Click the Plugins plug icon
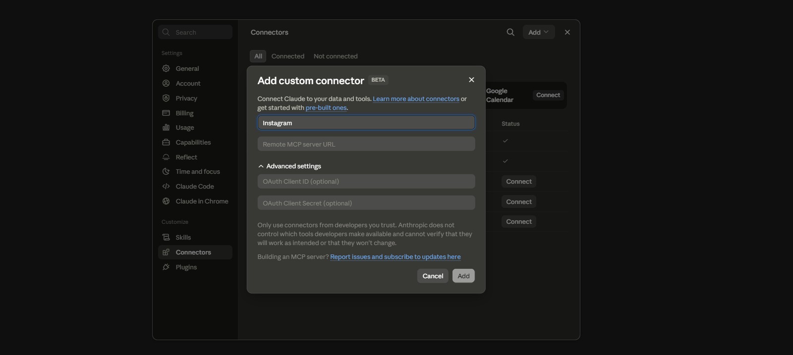This screenshot has width=793, height=355. (166, 267)
